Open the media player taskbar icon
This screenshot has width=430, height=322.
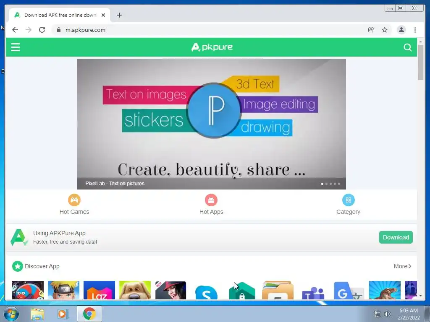[62, 314]
